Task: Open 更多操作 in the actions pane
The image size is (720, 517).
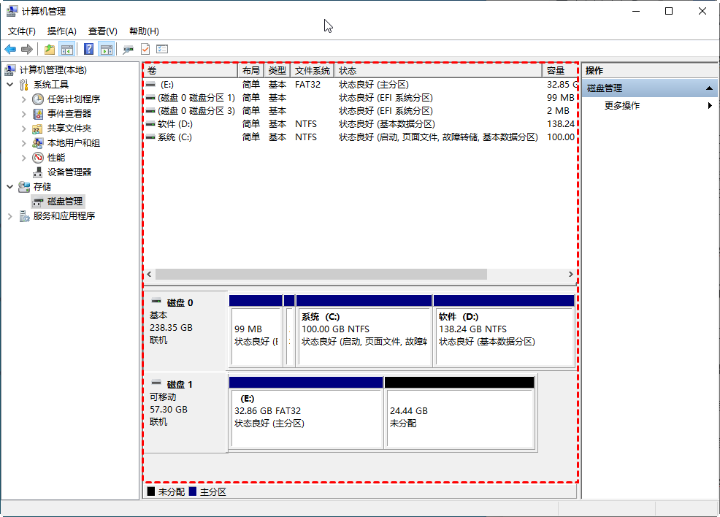Action: coord(649,106)
